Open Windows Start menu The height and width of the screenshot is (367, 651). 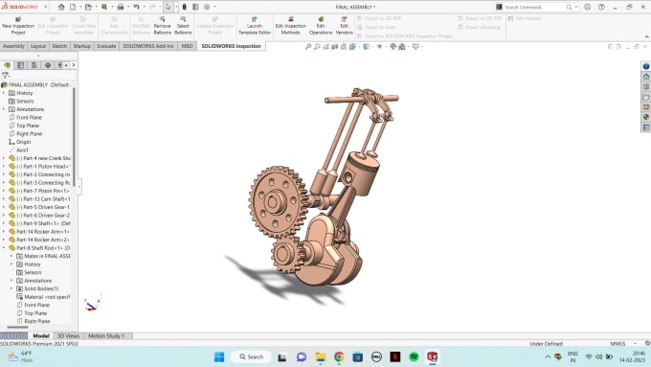click(x=219, y=356)
